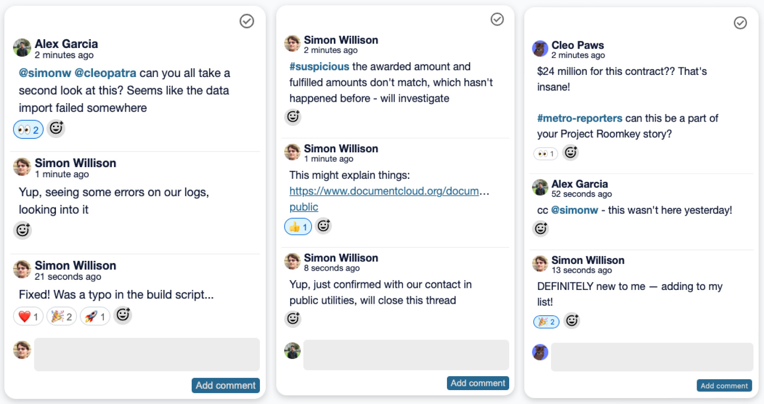Resolve Alex Garcia's thread with checkmark icon
Image resolution: width=764 pixels, height=404 pixels.
click(247, 21)
